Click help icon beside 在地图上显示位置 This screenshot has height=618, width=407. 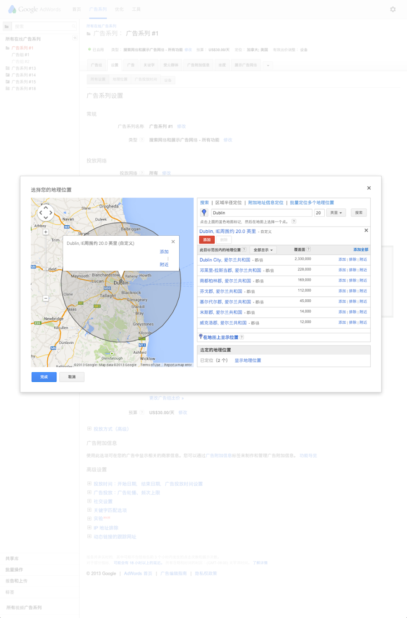(x=241, y=337)
